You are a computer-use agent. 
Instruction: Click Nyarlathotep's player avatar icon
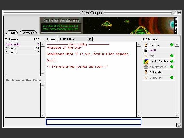tap(146, 67)
